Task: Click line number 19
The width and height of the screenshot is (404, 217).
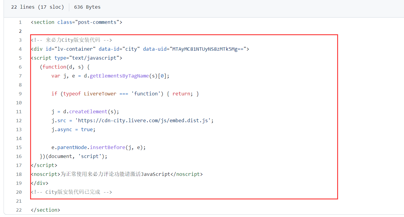Action: pos(19,183)
